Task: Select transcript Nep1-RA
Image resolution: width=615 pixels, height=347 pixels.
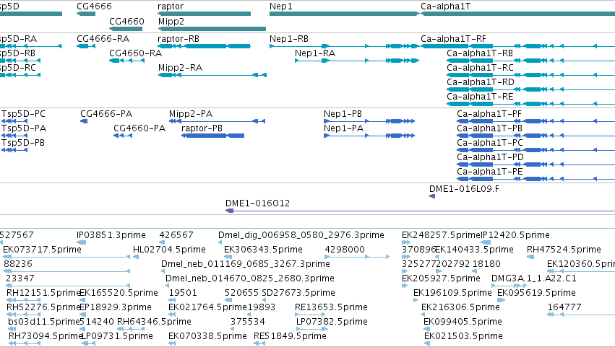Action: coord(315,53)
